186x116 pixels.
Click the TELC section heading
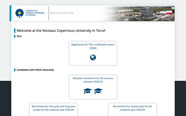(x=19, y=36)
